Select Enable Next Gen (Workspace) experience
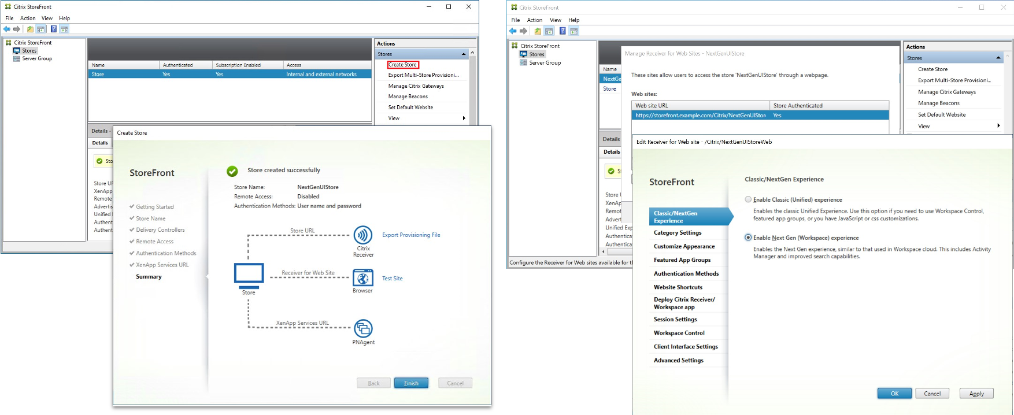 pos(748,238)
